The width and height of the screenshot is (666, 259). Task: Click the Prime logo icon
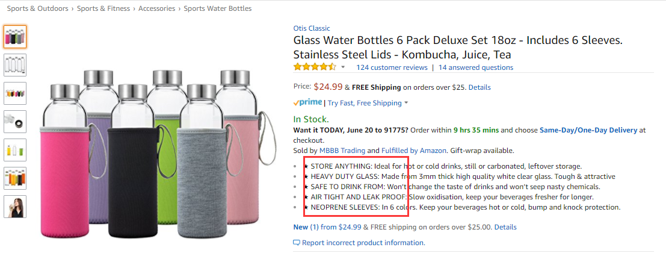(x=308, y=103)
